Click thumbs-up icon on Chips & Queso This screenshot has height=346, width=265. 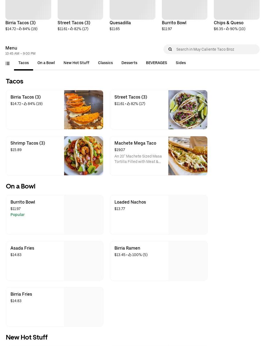pos(228,29)
